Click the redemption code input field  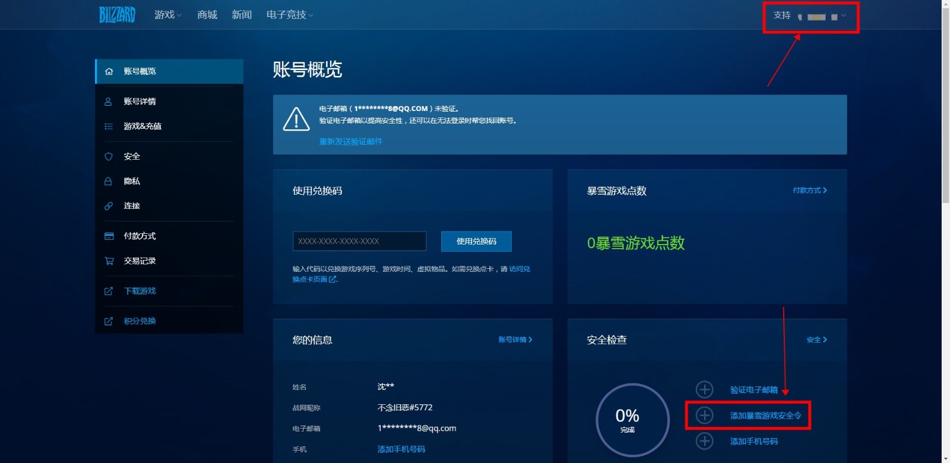(x=359, y=241)
